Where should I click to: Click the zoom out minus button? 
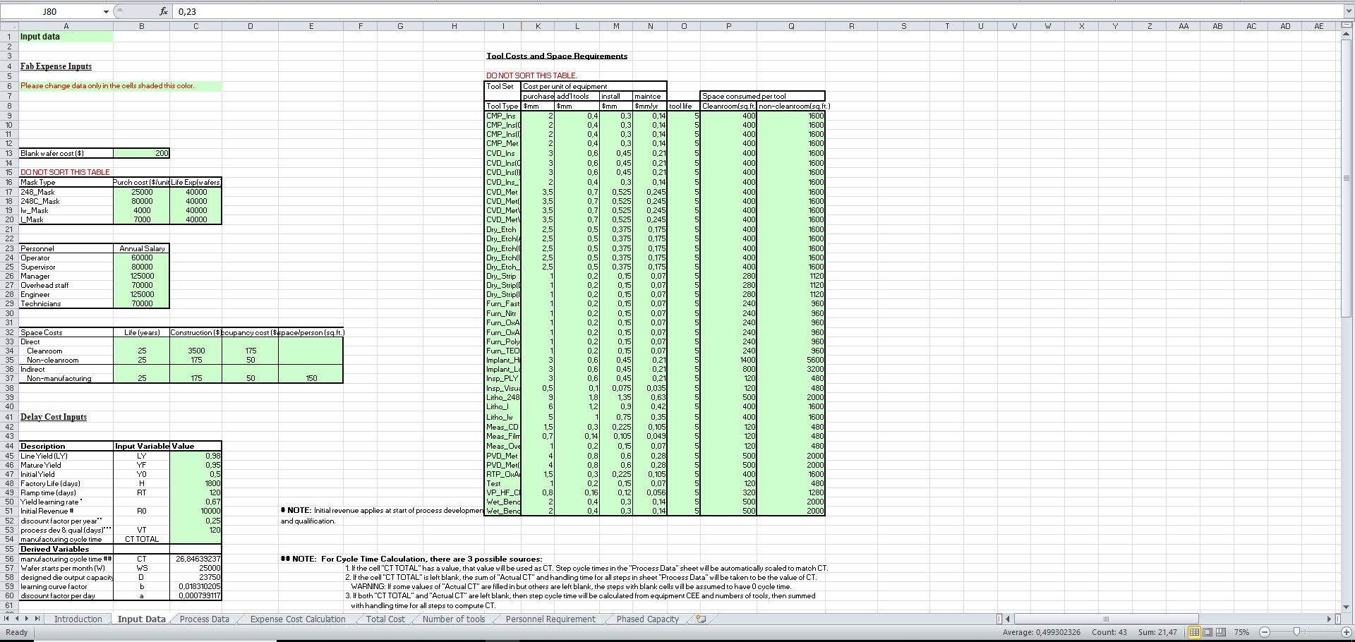[x=1265, y=632]
